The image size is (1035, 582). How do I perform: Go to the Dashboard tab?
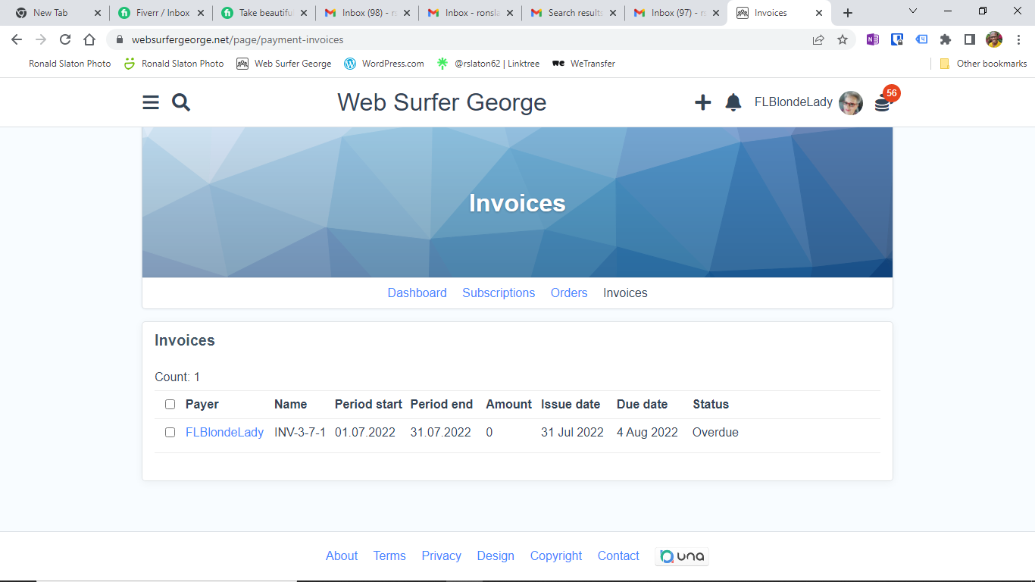(x=417, y=293)
